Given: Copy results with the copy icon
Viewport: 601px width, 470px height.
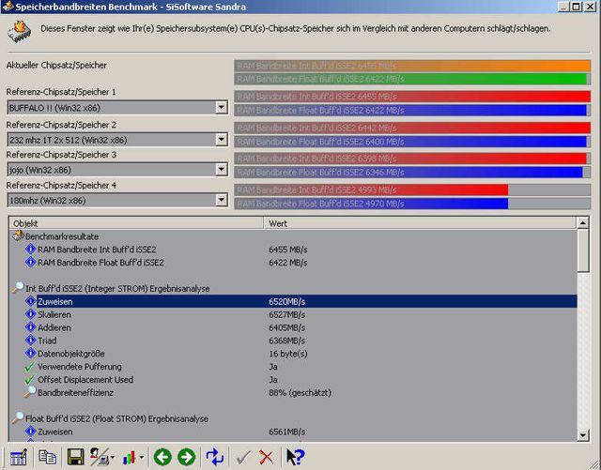Looking at the screenshot, I should [x=48, y=457].
